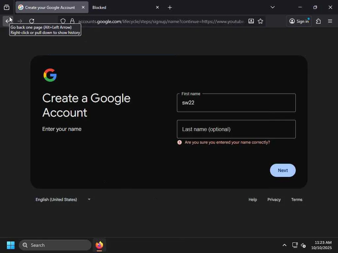This screenshot has width=338, height=253.
Task: Click the Firefox taskbar icon
Action: click(x=99, y=245)
